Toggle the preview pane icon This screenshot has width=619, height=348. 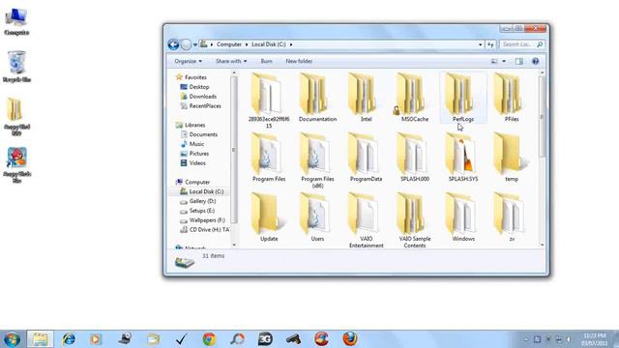[x=518, y=61]
